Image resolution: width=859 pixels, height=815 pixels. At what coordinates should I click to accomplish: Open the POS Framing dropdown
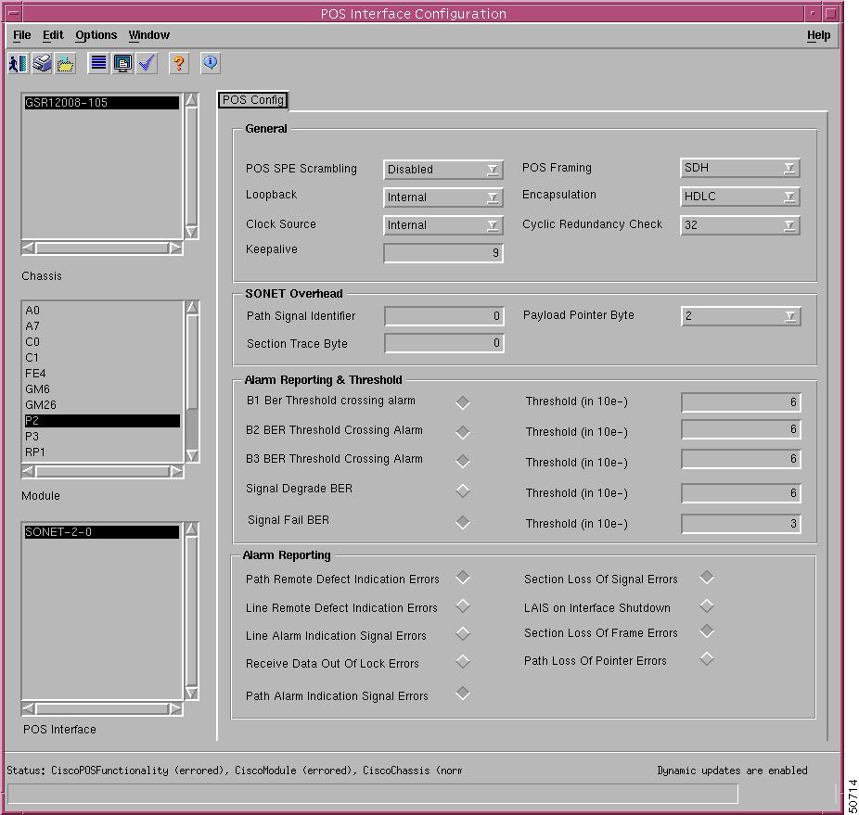(739, 168)
